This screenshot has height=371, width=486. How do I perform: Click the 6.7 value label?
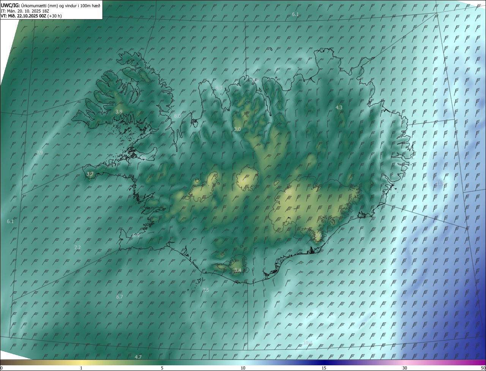tap(120, 297)
